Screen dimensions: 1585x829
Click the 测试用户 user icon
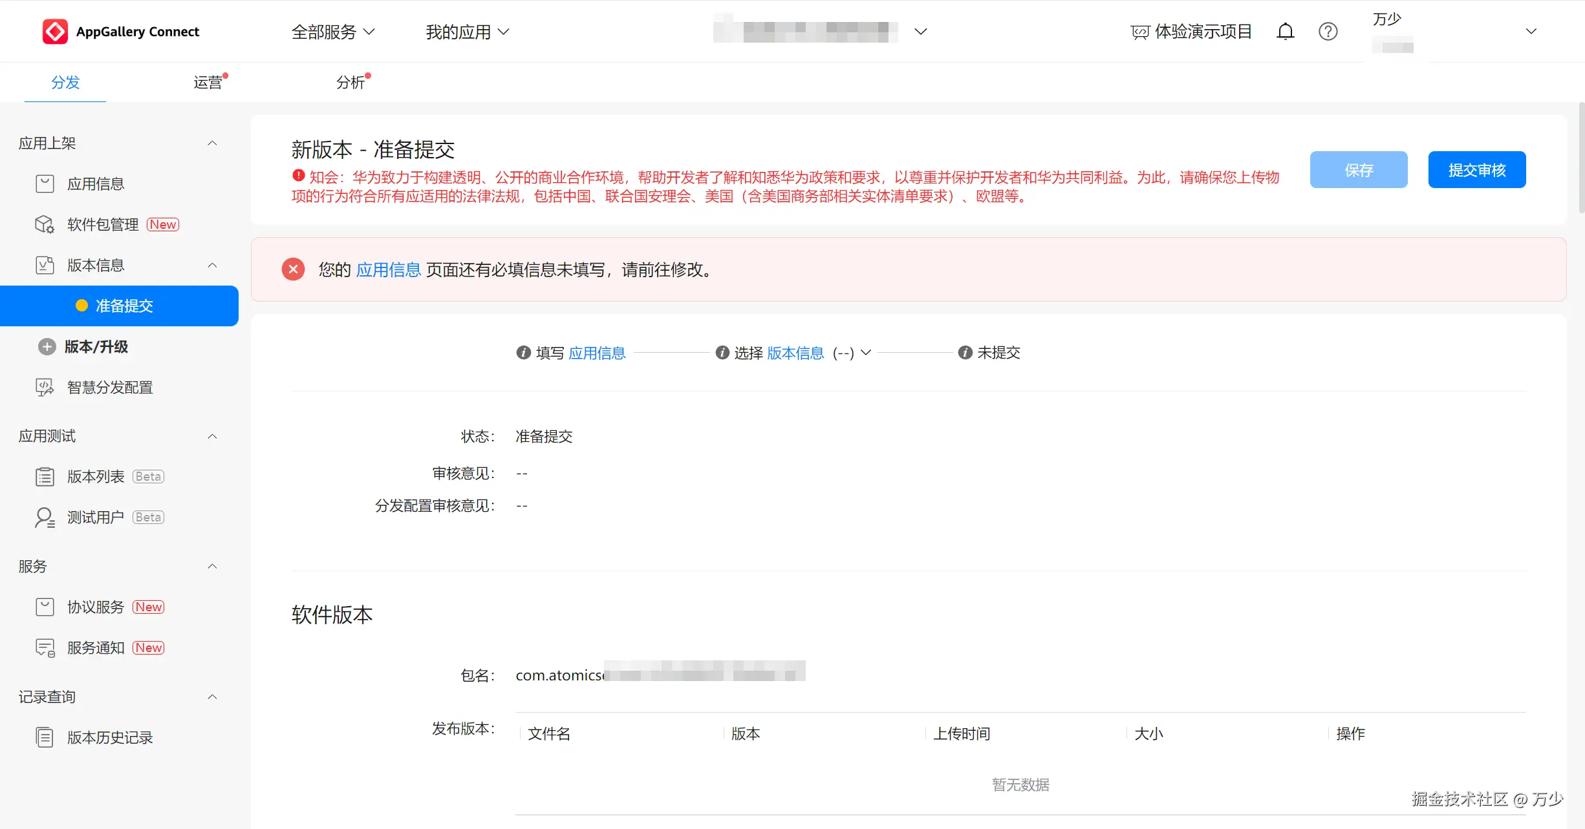[x=45, y=517]
